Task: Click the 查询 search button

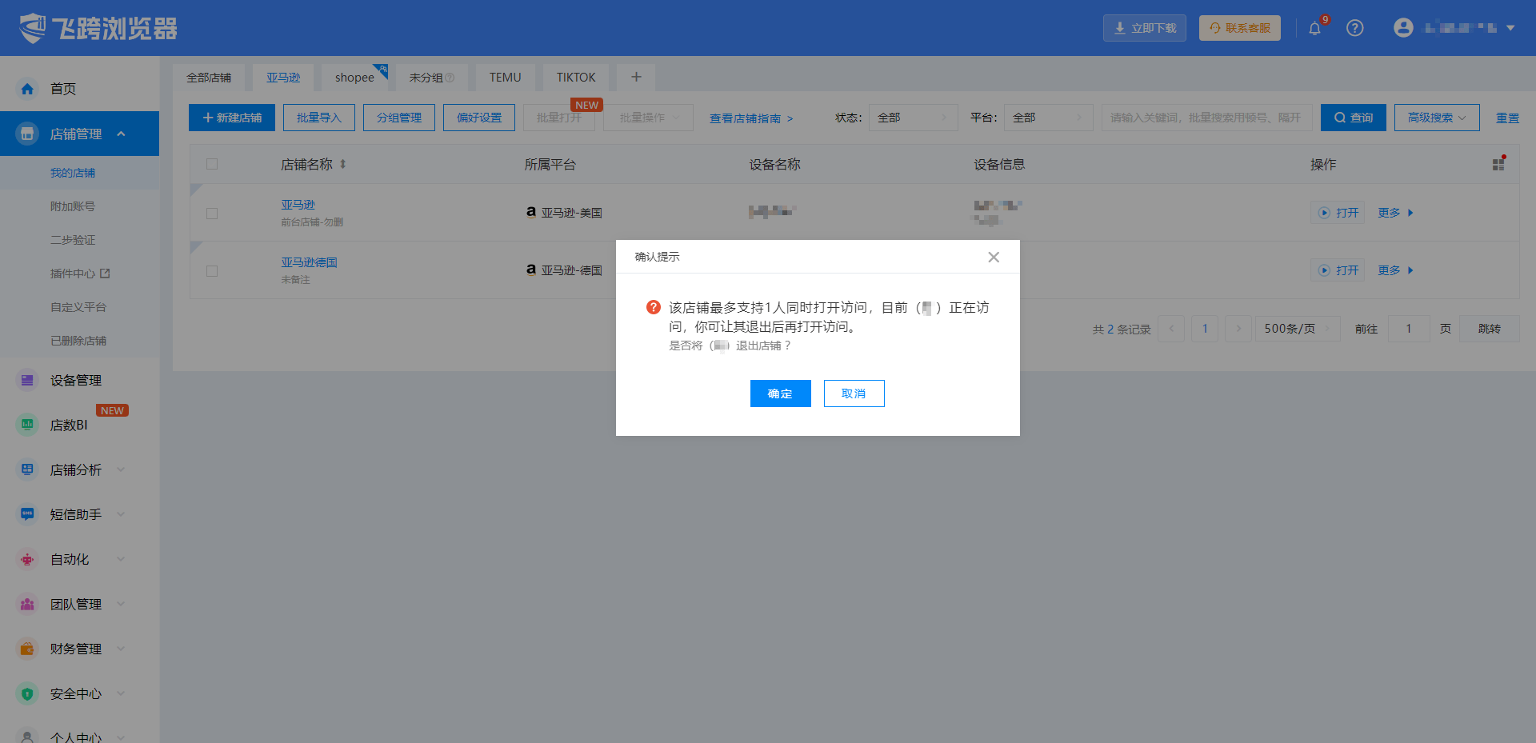Action: [1354, 118]
